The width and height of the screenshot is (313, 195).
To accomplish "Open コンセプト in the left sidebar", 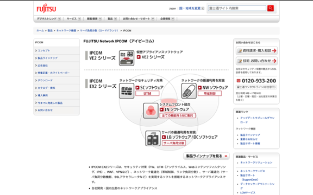I will 43,50.
